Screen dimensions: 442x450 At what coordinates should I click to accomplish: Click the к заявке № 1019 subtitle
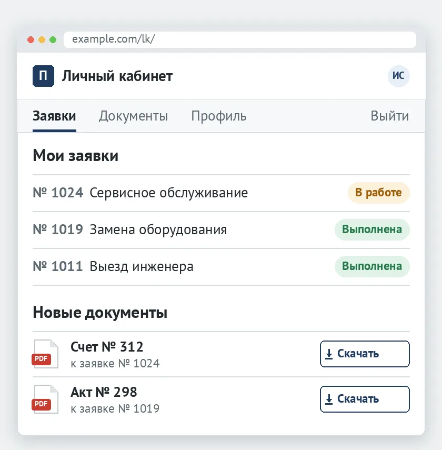115,408
